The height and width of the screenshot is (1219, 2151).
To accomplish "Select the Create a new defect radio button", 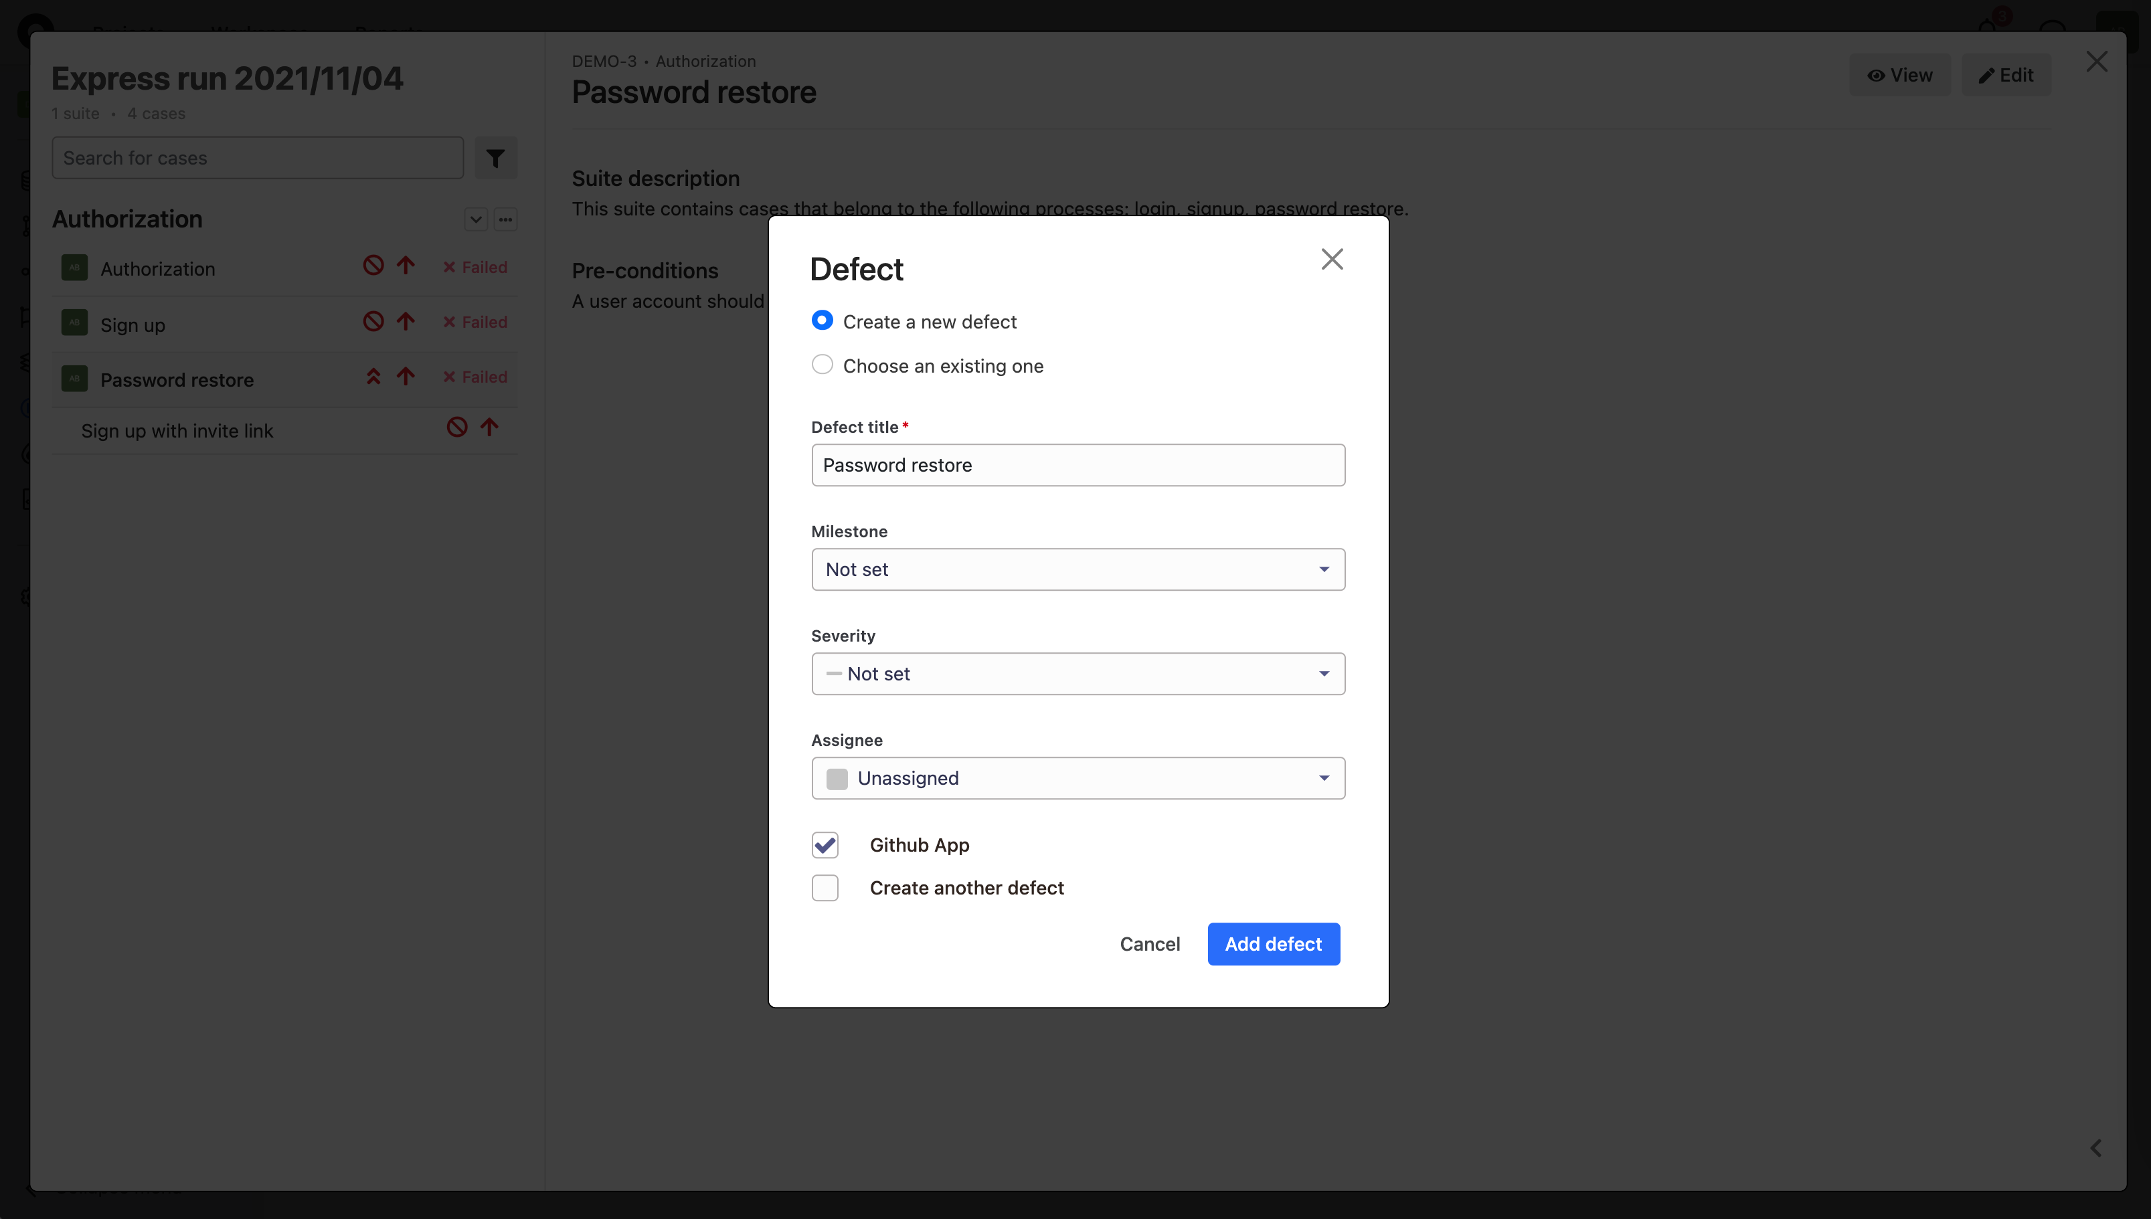I will [823, 320].
